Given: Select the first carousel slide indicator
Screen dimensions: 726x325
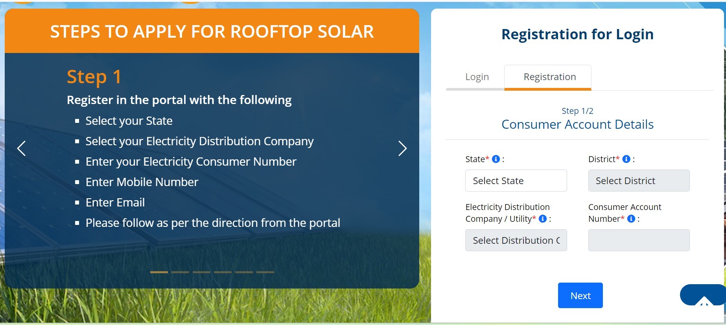Looking at the screenshot, I should pos(159,272).
